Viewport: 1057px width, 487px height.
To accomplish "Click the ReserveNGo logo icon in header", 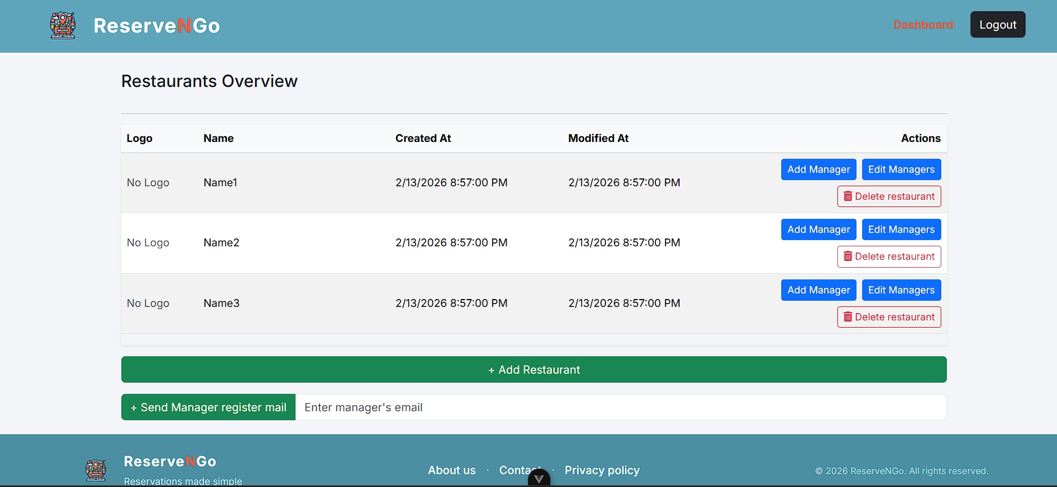I will pyautogui.click(x=63, y=26).
